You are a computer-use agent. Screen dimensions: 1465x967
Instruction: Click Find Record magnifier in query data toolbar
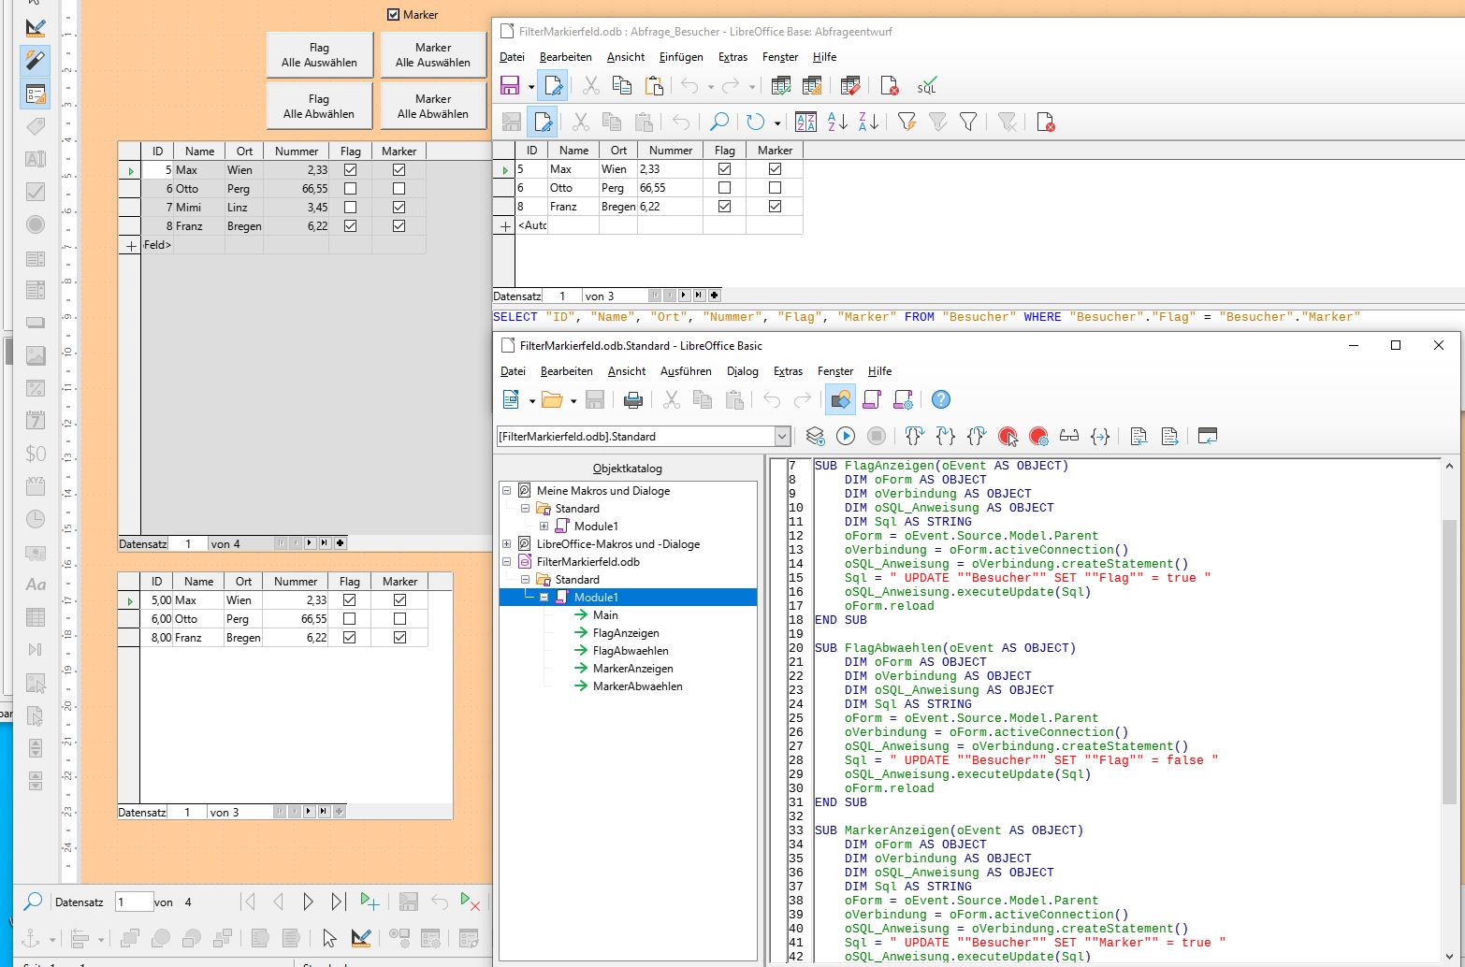718,122
